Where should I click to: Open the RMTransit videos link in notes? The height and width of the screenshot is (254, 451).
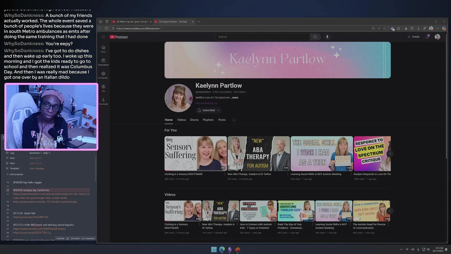click(39, 229)
